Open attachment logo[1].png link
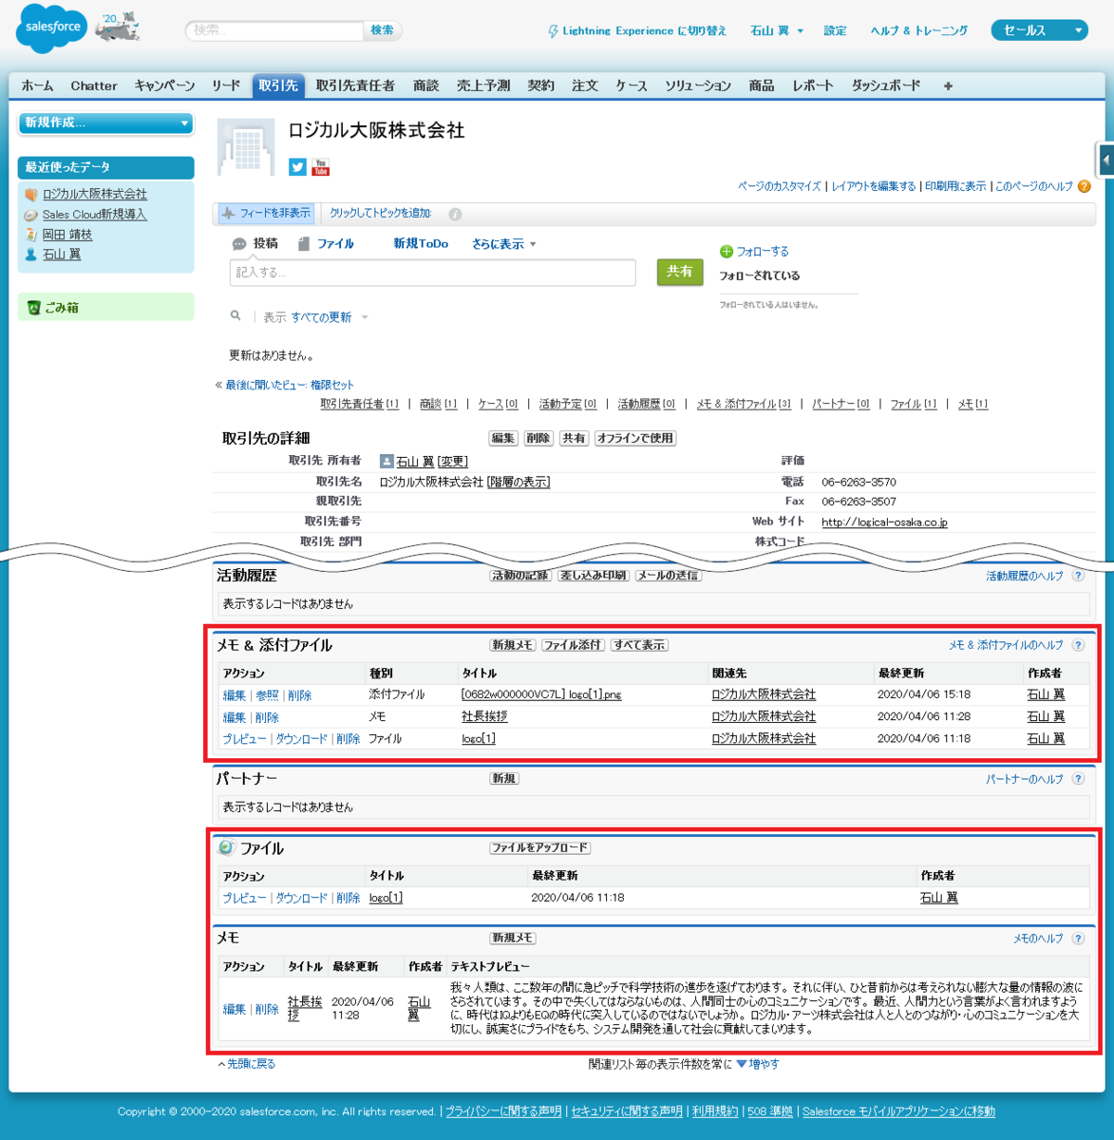This screenshot has height=1140, width=1114. click(x=541, y=694)
